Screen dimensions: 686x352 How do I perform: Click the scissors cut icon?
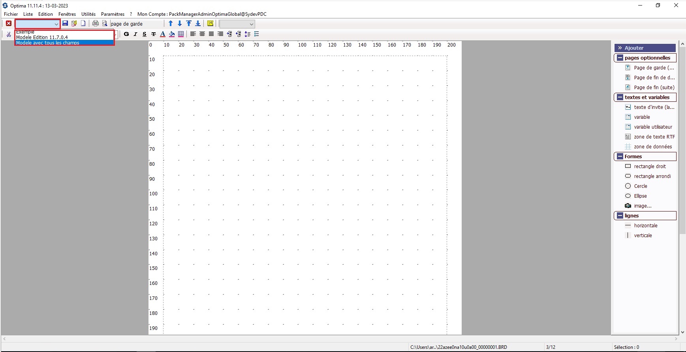(9, 34)
